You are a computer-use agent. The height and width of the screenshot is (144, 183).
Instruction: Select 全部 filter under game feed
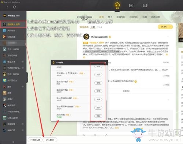(x=93, y=27)
